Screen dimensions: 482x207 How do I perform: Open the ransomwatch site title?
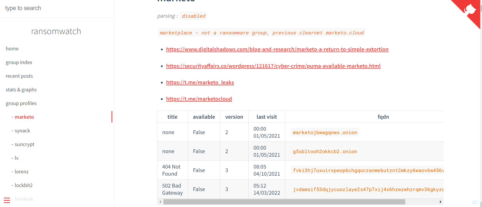[x=56, y=31]
